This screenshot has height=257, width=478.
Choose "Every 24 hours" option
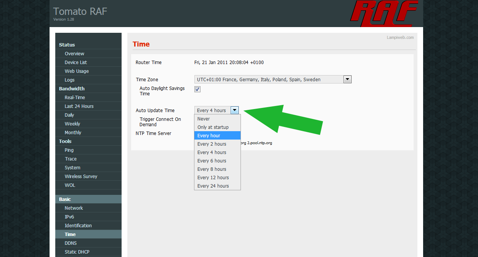tap(217, 186)
